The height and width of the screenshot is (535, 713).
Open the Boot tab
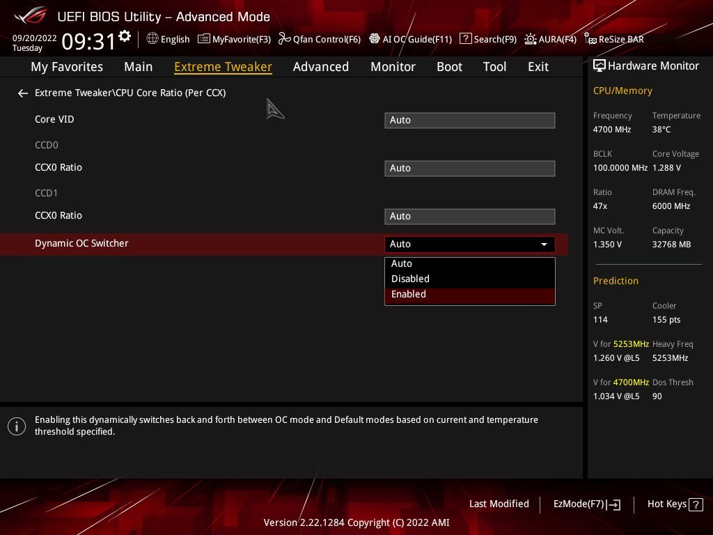449,67
